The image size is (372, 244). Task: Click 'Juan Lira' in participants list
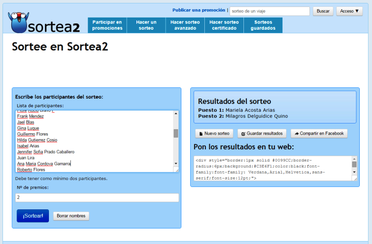click(26, 158)
